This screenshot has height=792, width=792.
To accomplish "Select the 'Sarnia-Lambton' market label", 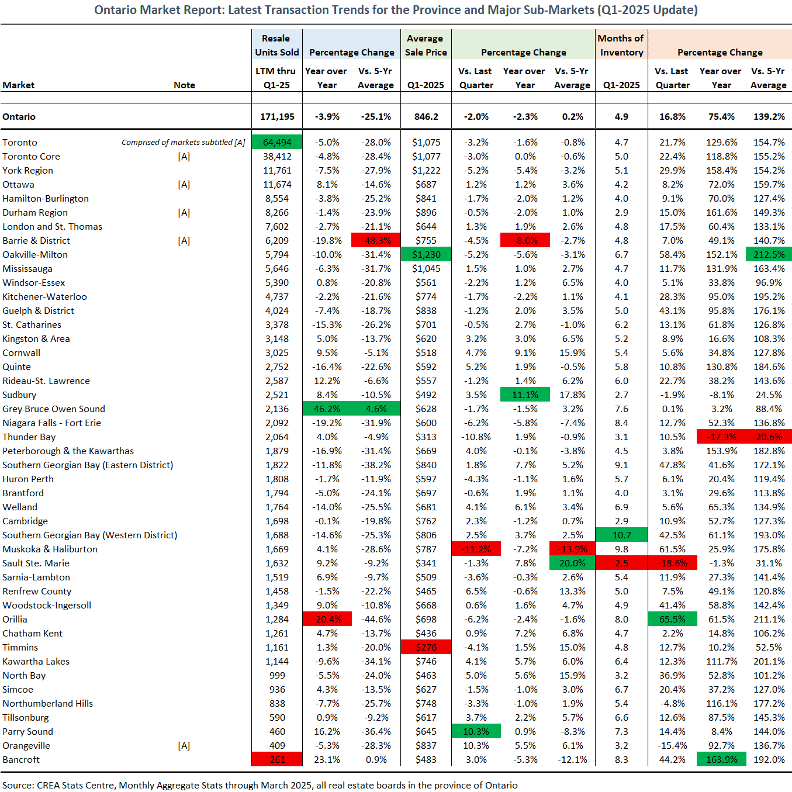I will tap(36, 577).
